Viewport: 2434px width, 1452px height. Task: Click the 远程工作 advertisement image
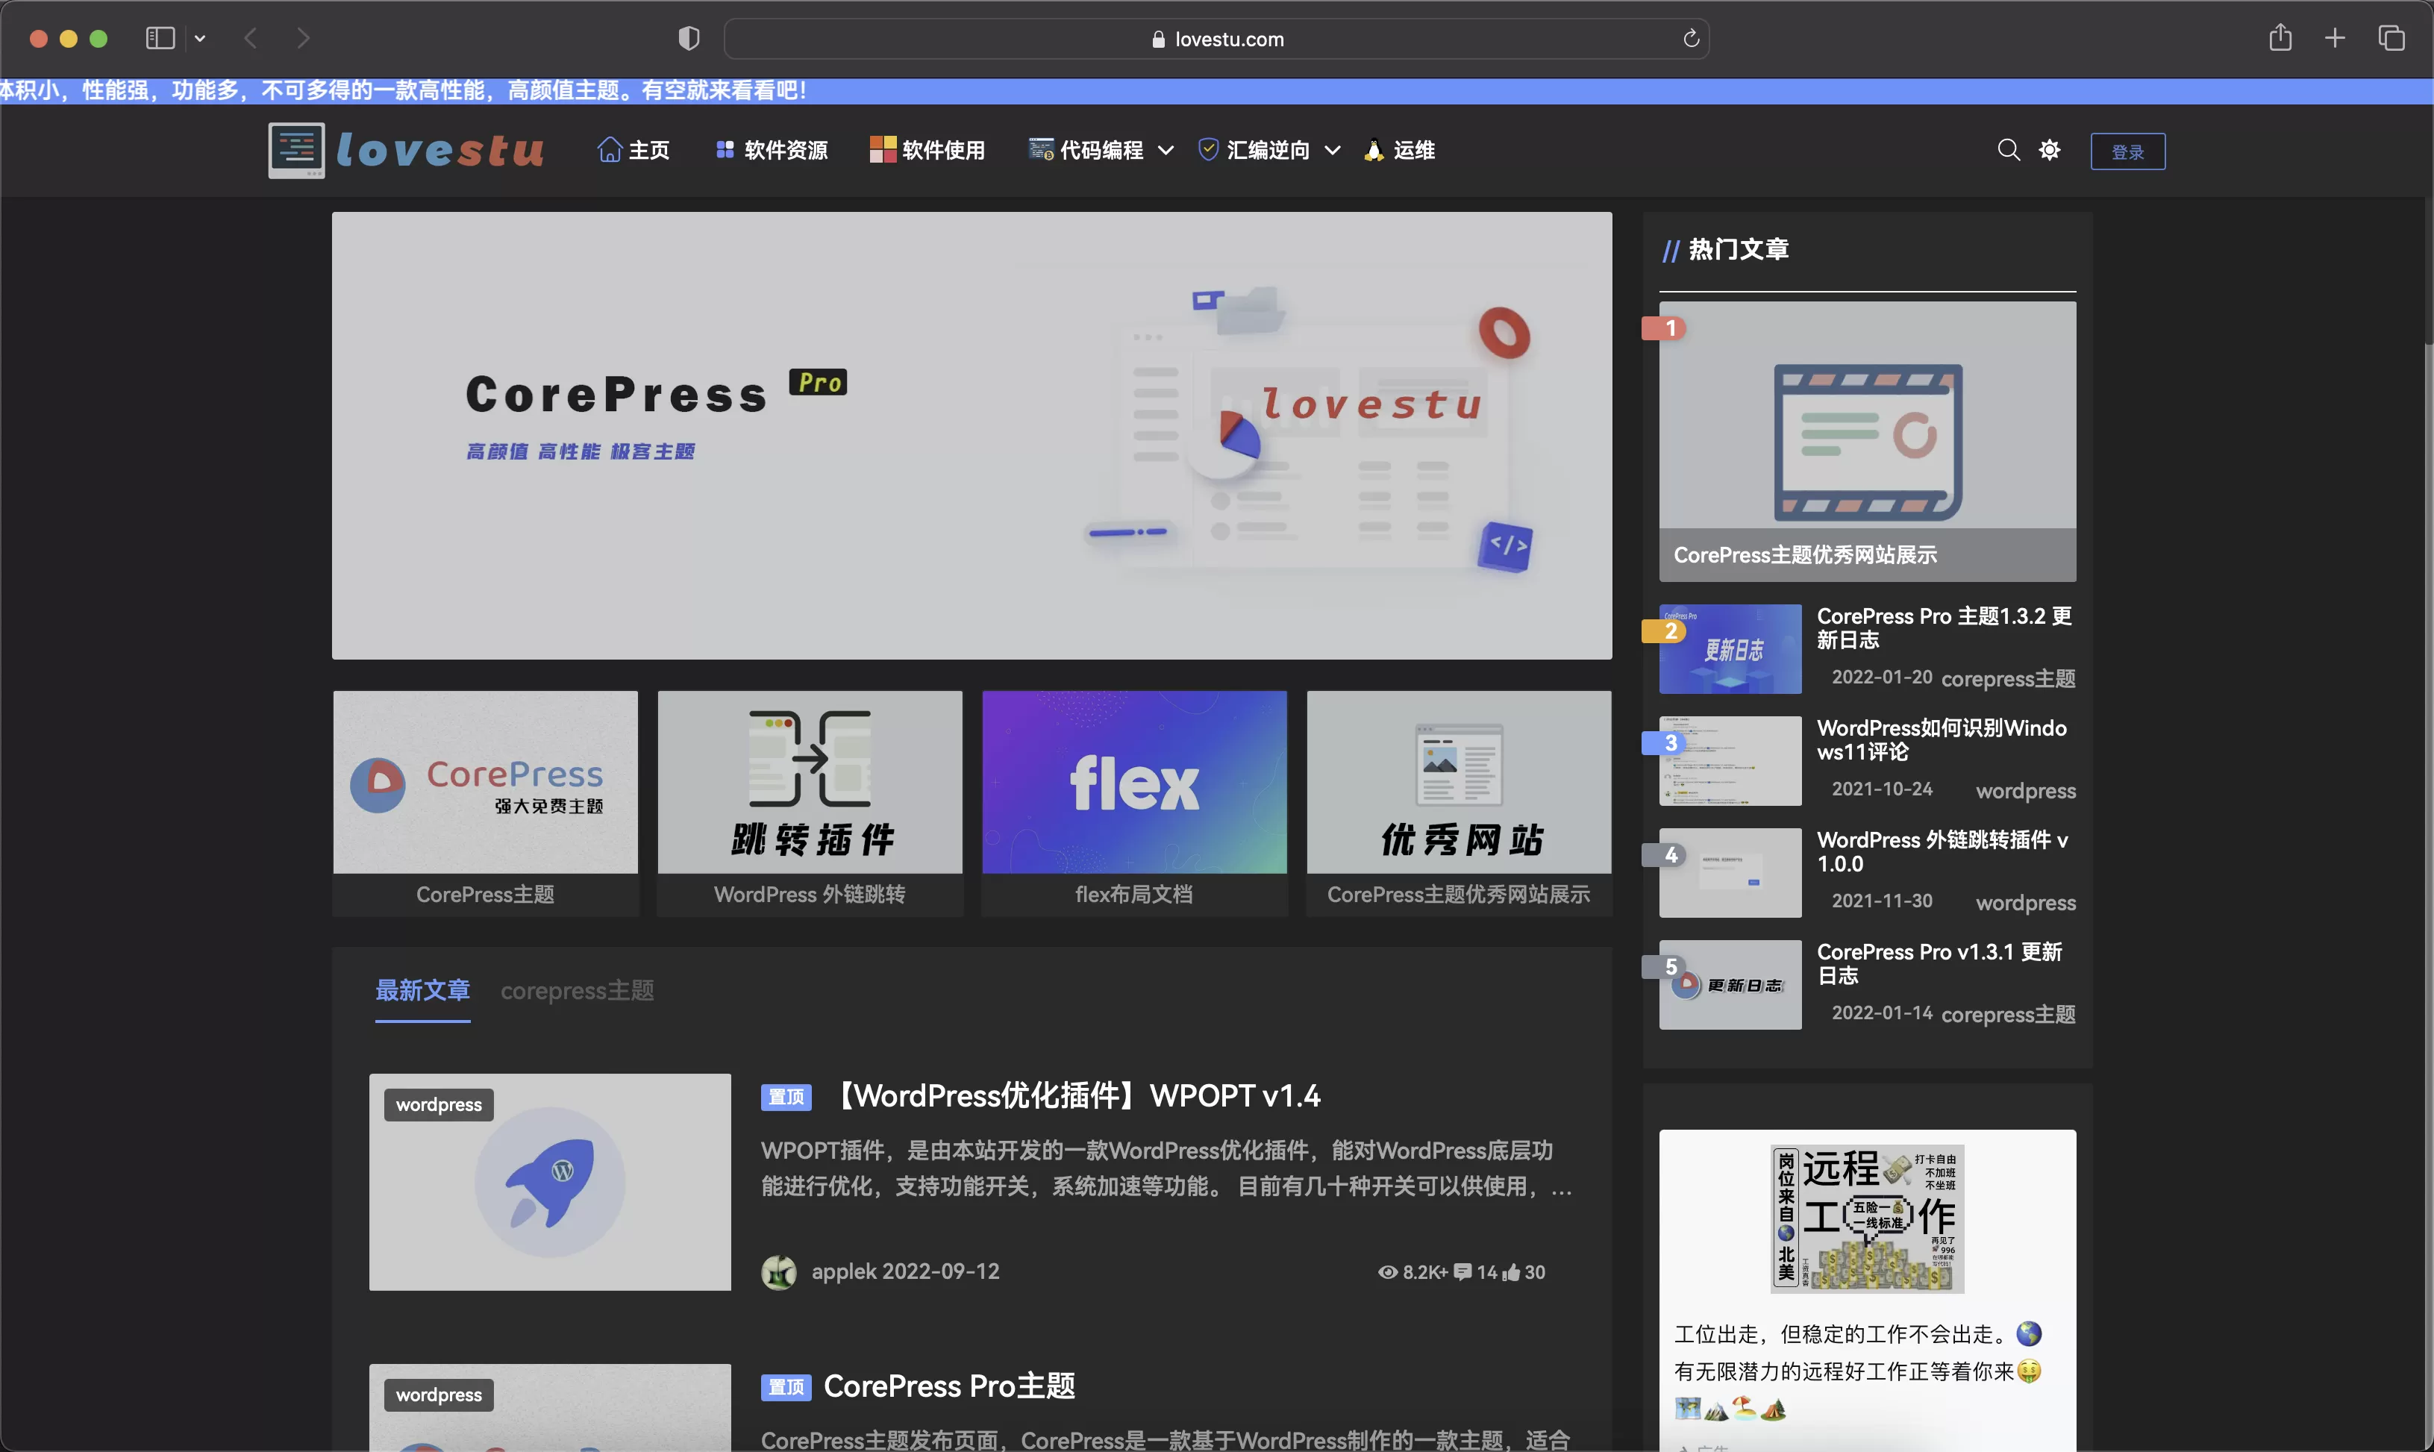[1867, 1219]
